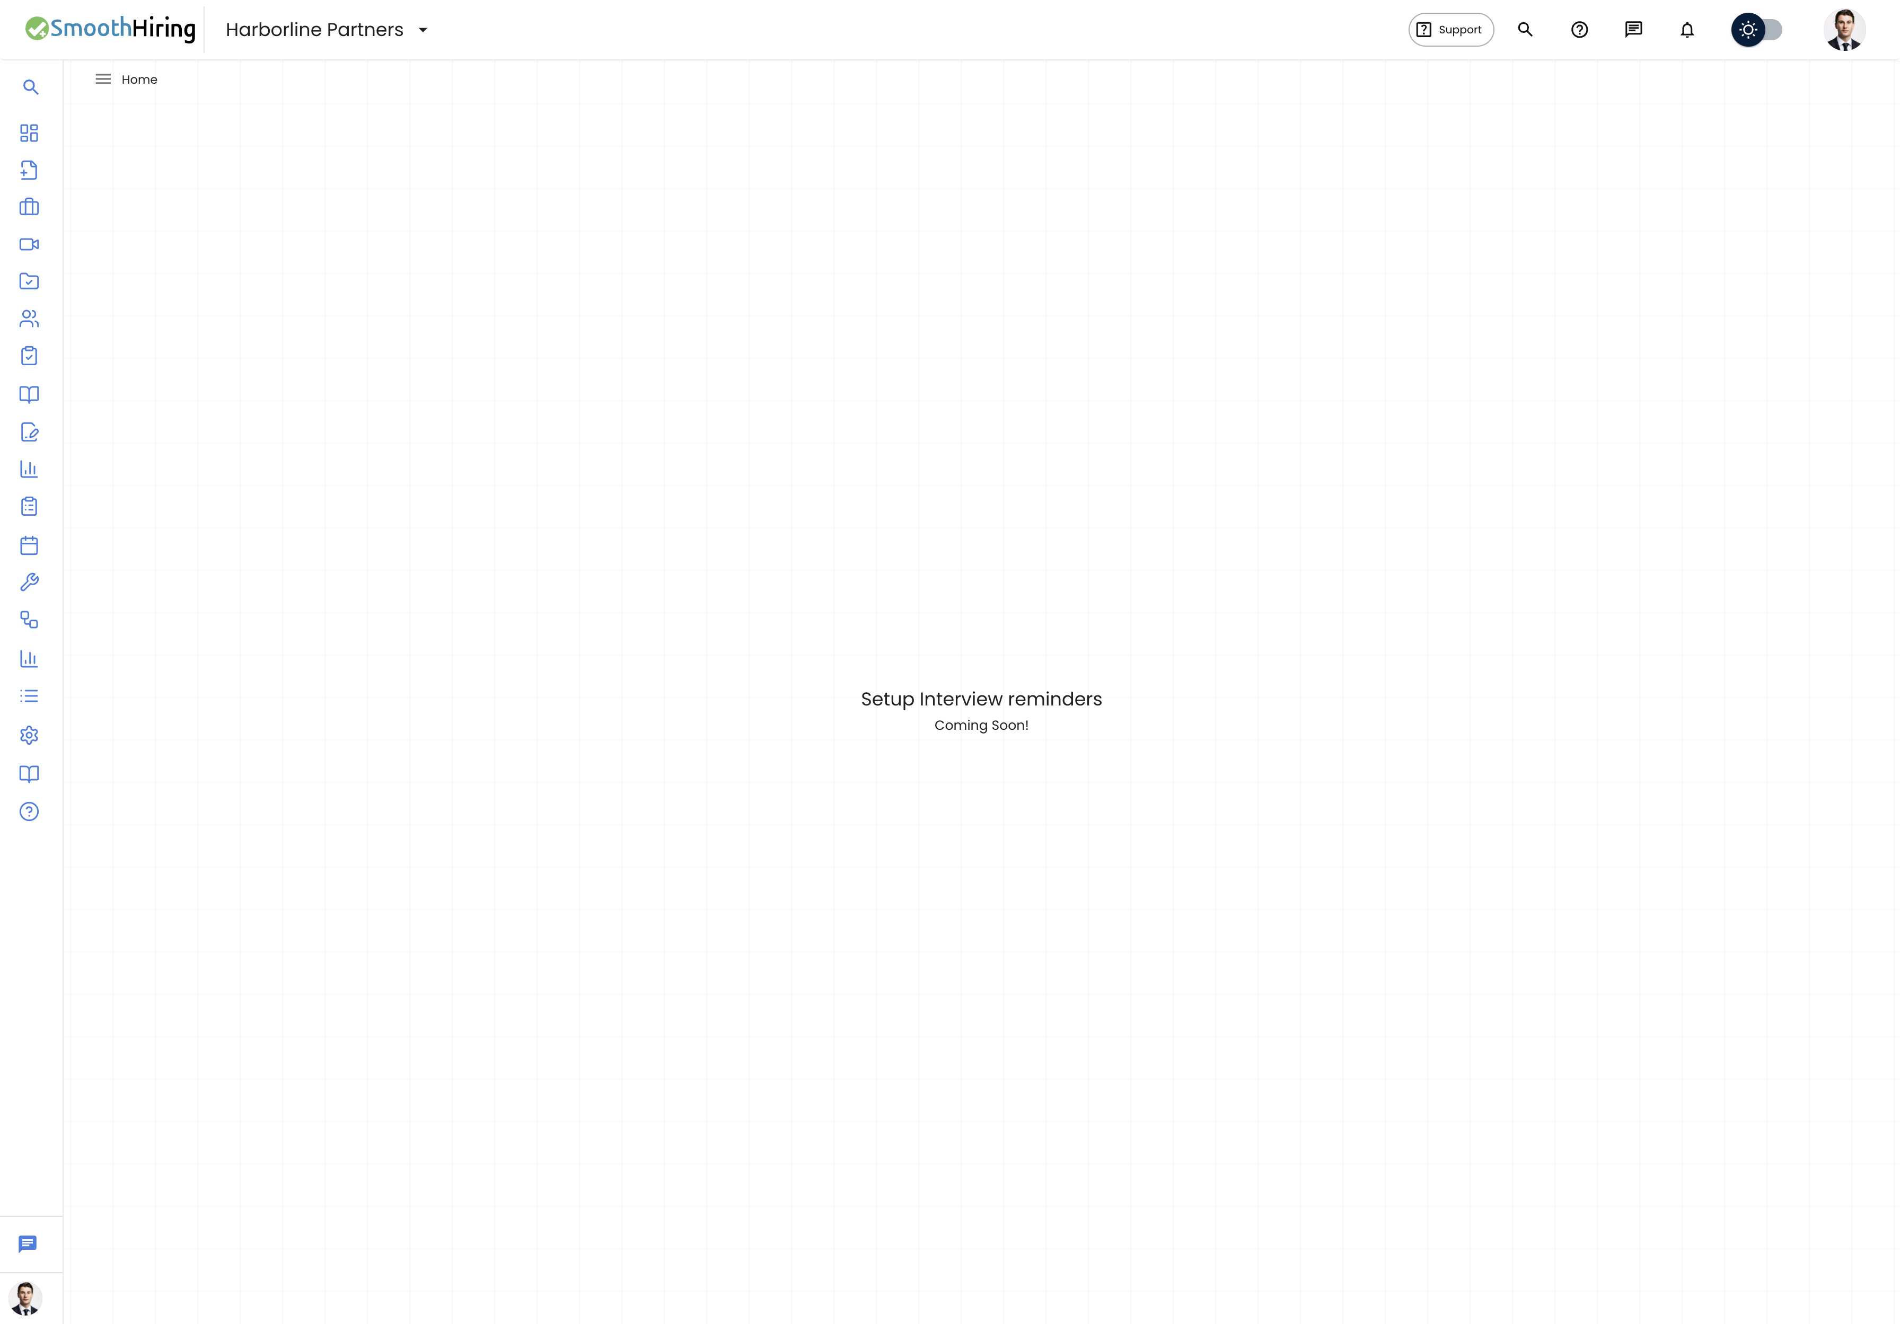Click the user avatar at sidebar bottom
The height and width of the screenshot is (1324, 1900).
[x=25, y=1299]
